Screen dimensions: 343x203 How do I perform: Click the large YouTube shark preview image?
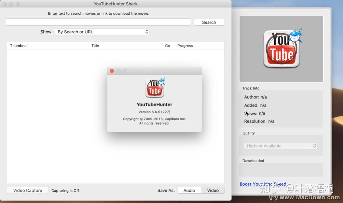click(281, 49)
